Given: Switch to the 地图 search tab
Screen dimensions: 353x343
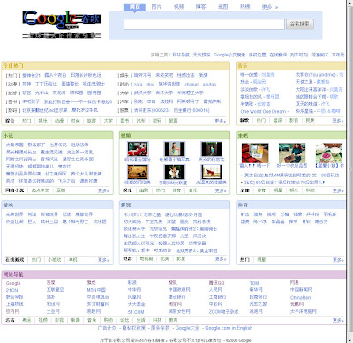Looking at the screenshot, I should coord(222,6).
